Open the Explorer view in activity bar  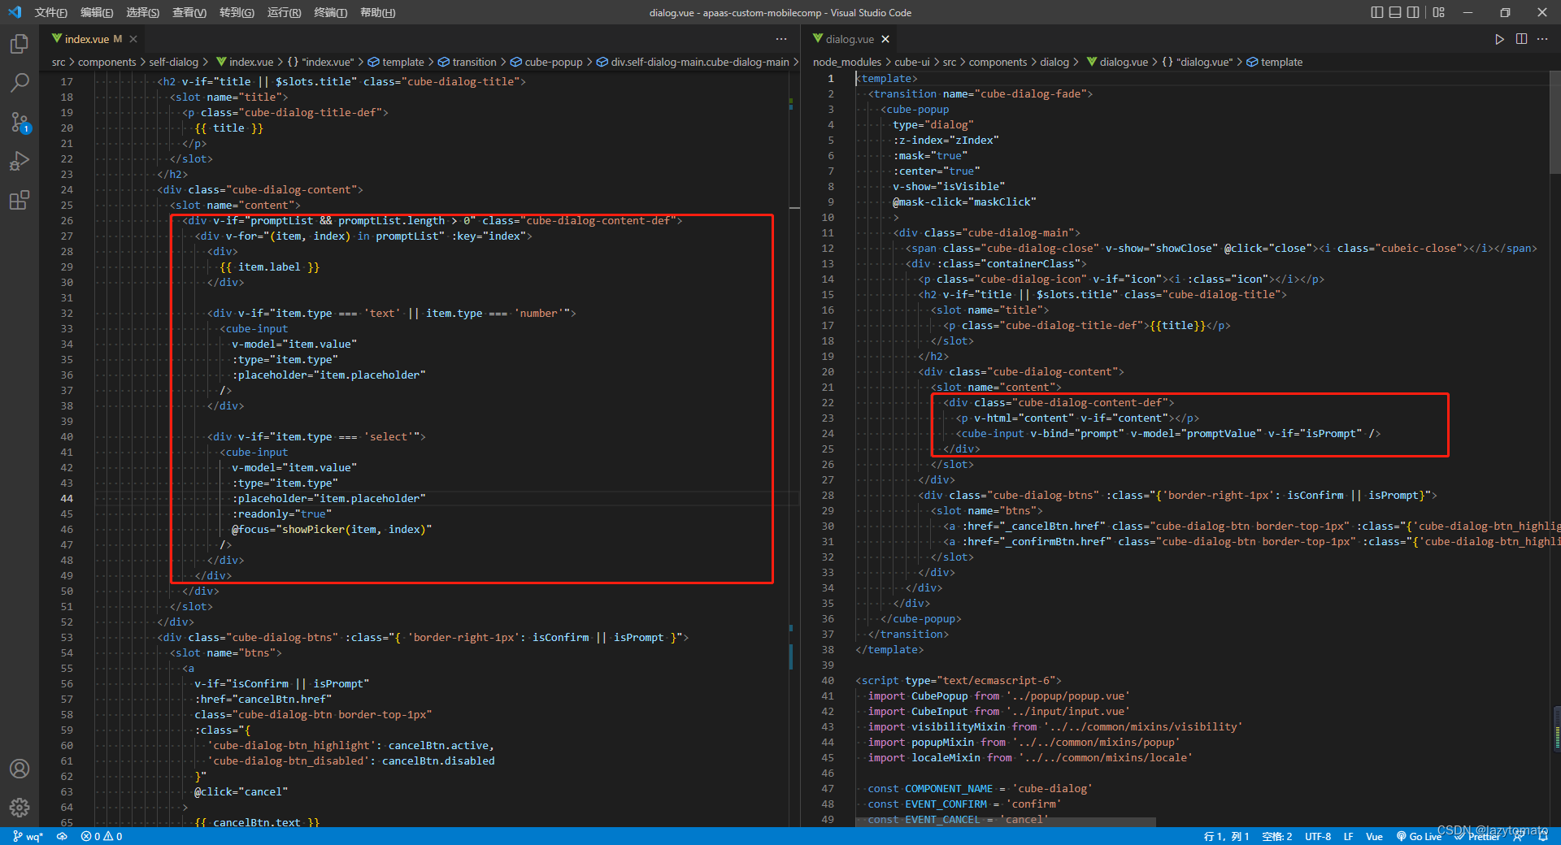tap(20, 44)
